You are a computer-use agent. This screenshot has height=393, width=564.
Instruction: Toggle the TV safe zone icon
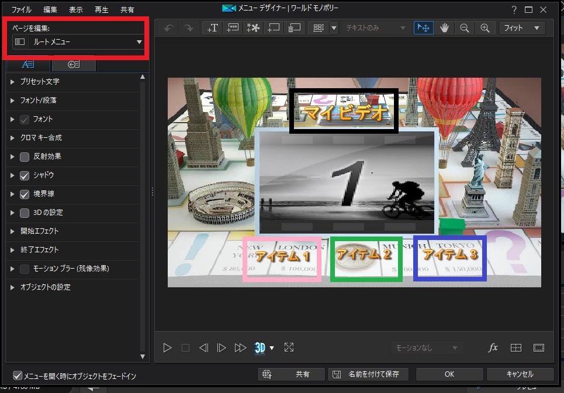(x=539, y=347)
